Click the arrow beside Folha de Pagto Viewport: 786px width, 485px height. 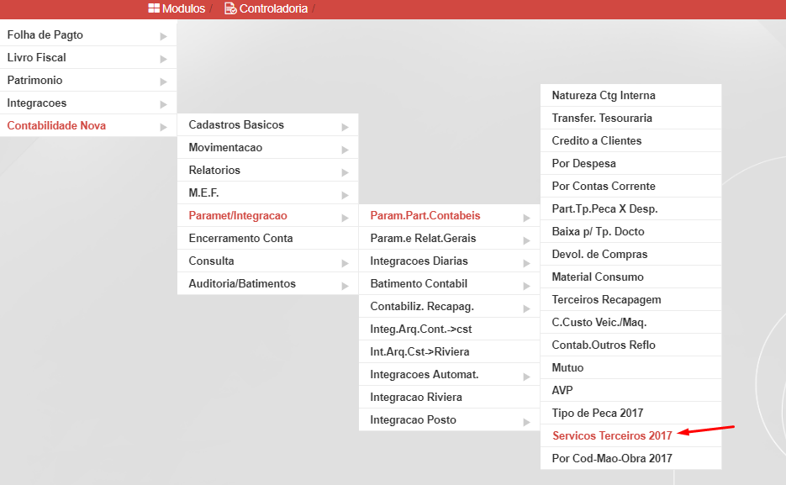pyautogui.click(x=163, y=36)
